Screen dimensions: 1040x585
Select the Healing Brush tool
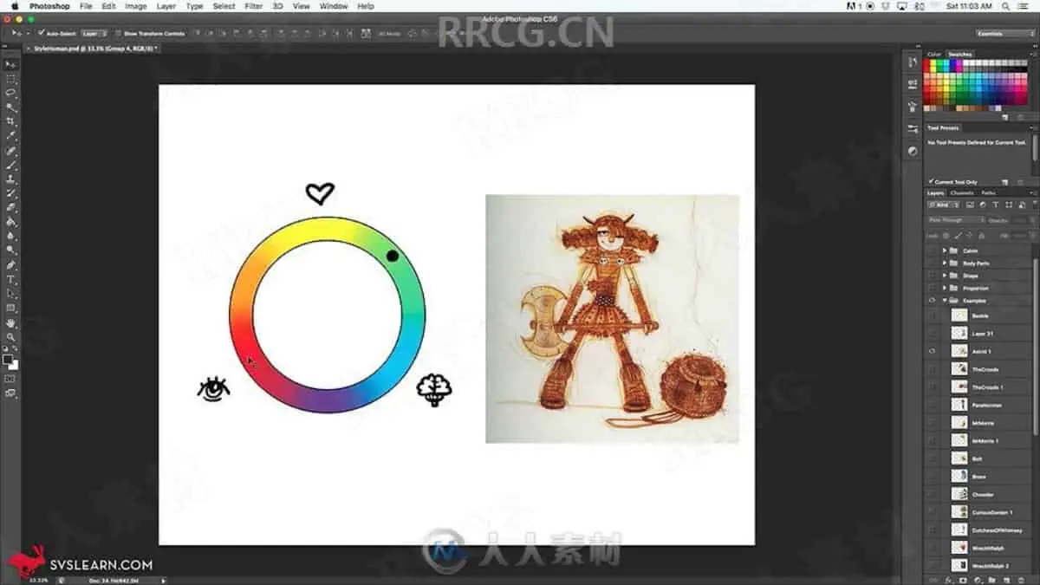pos(11,151)
